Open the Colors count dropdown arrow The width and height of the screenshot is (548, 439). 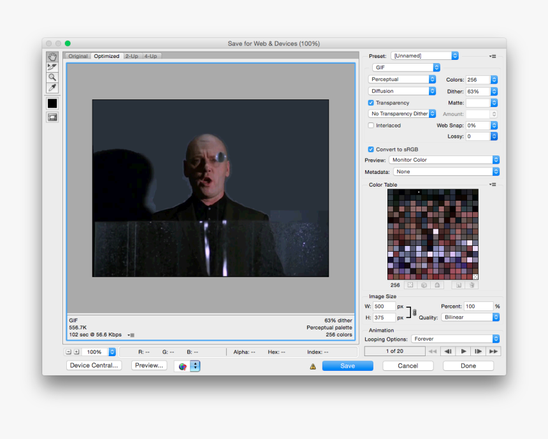[494, 80]
